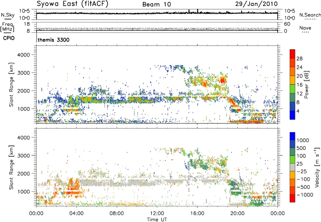Click the '500' tick on Velocity colorbar
The width and height of the screenshot is (321, 222).
pos(301,148)
